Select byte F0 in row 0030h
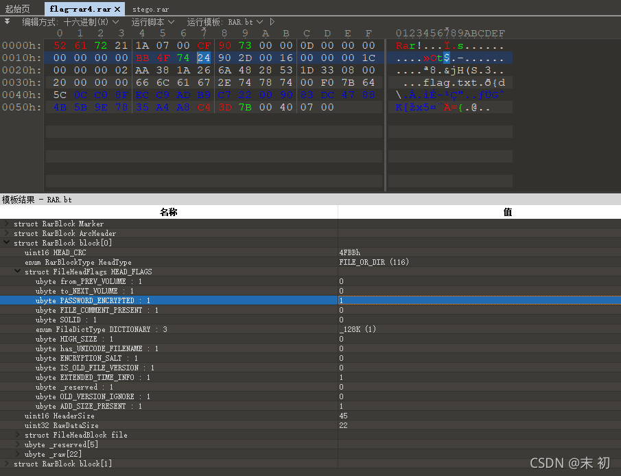This screenshot has width=621, height=476. (x=327, y=82)
